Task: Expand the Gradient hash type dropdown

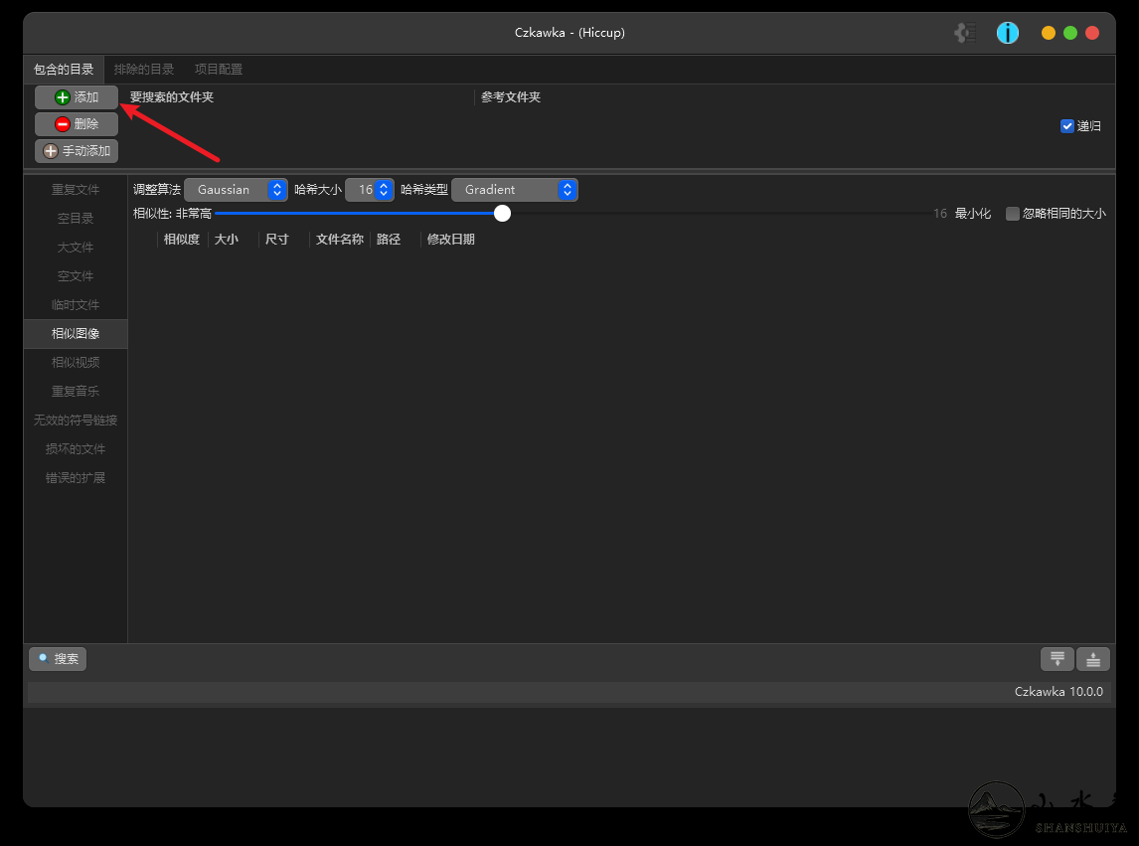Action: click(x=514, y=190)
